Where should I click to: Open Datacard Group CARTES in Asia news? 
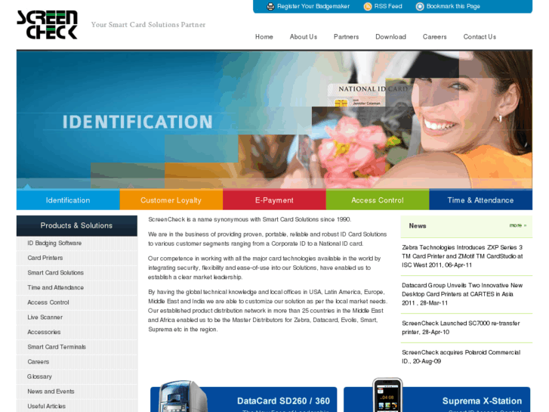coord(462,294)
